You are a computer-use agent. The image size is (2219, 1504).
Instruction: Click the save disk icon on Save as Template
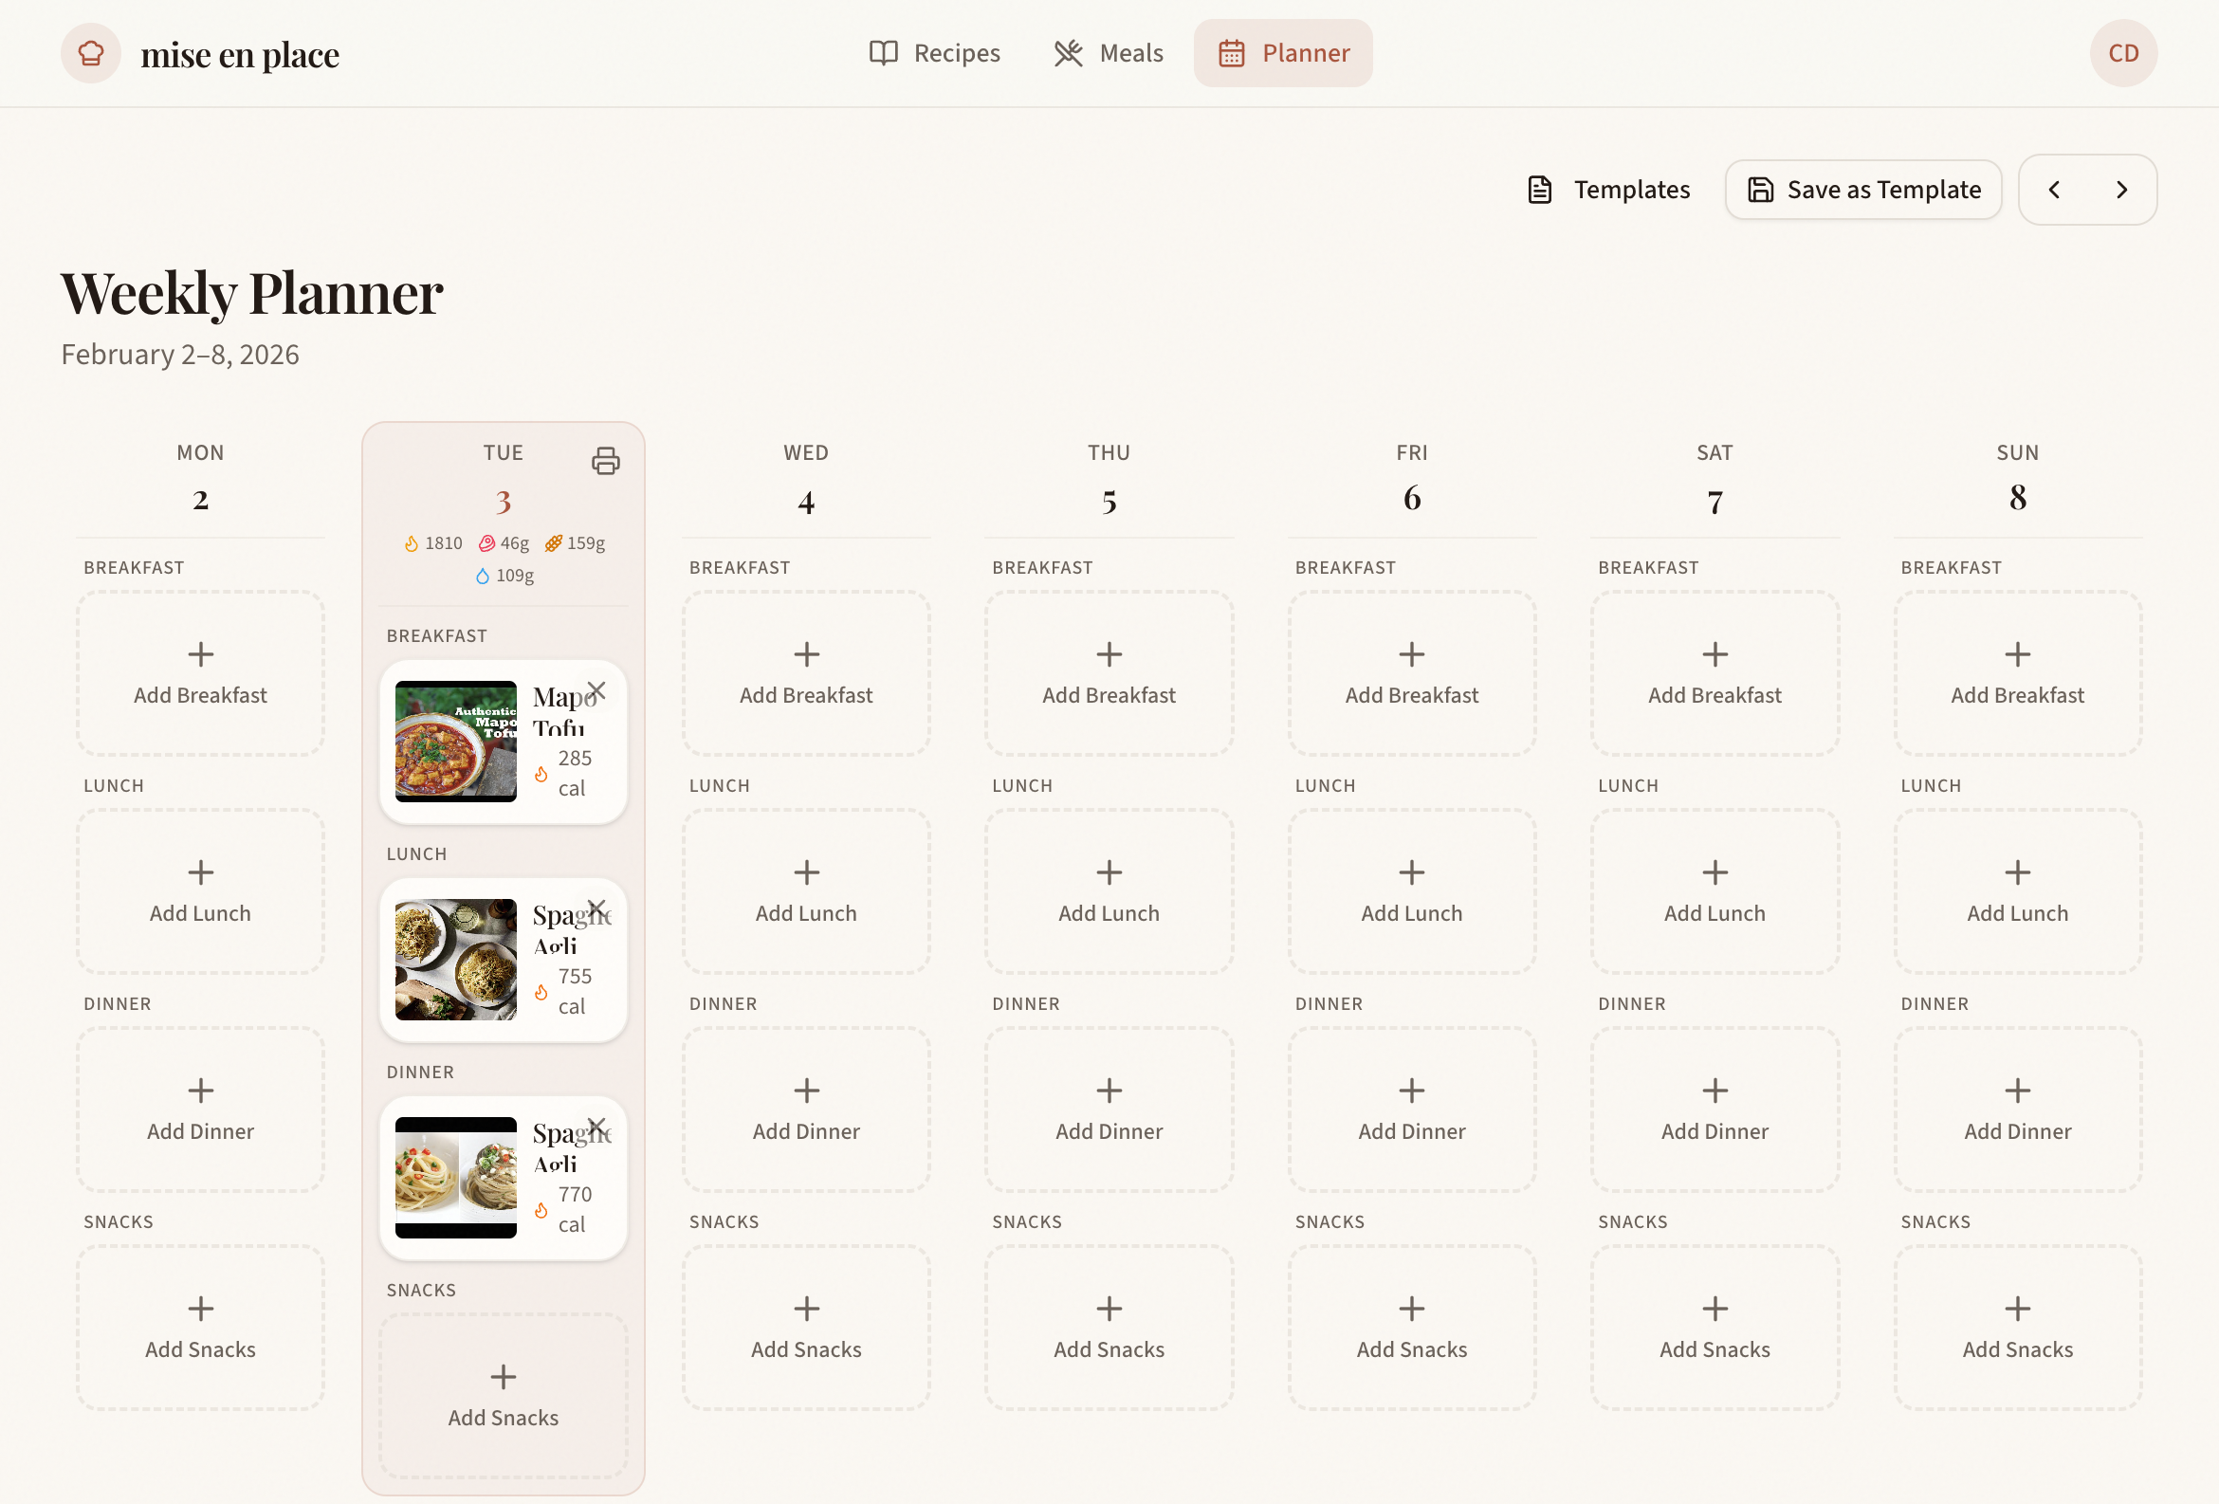1762,189
